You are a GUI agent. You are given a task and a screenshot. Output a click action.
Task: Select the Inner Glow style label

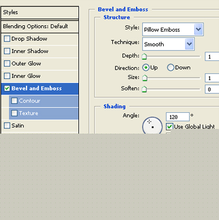[26, 76]
